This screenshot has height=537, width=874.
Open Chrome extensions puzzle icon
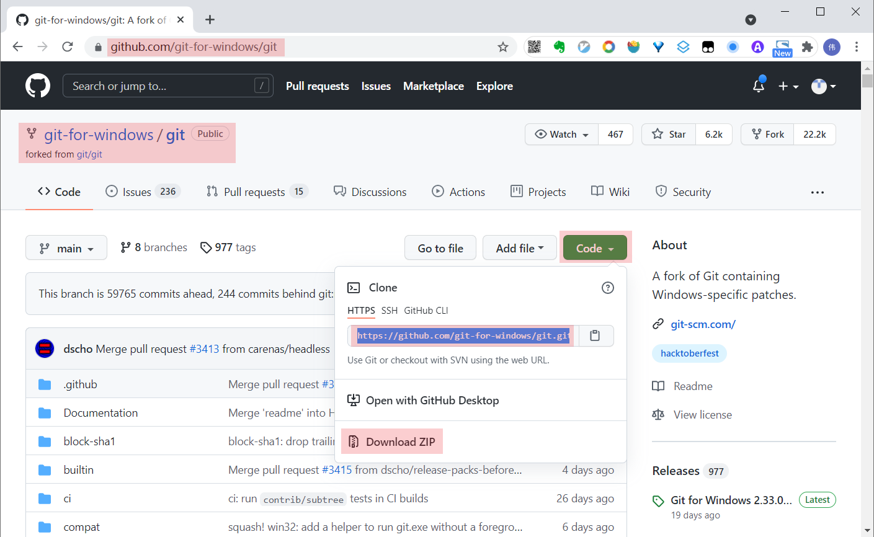click(807, 47)
